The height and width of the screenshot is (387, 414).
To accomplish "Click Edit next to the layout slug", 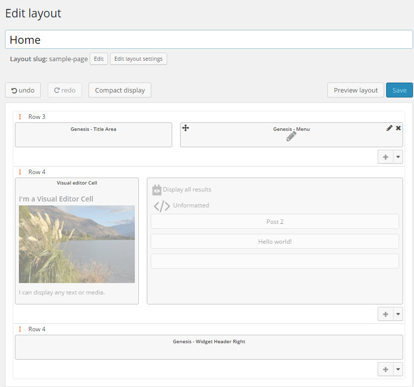I will click(99, 59).
